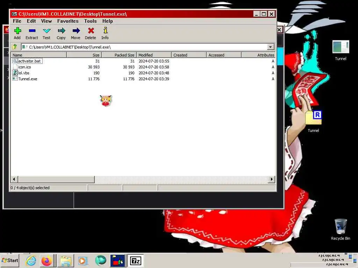Image resolution: width=358 pixels, height=268 pixels.
Task: Extract files with the Extract icon
Action: pyautogui.click(x=32, y=31)
